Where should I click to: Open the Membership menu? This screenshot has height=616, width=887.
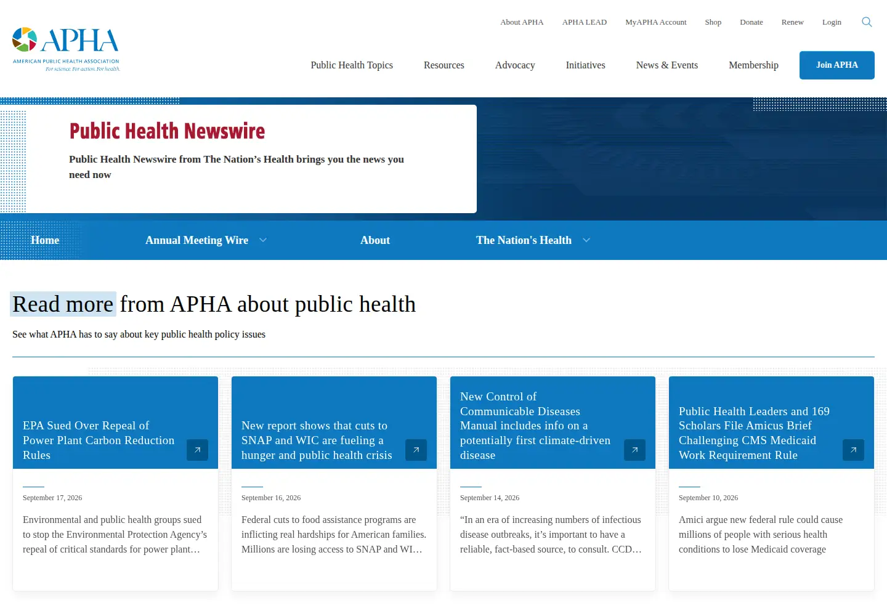(x=754, y=65)
